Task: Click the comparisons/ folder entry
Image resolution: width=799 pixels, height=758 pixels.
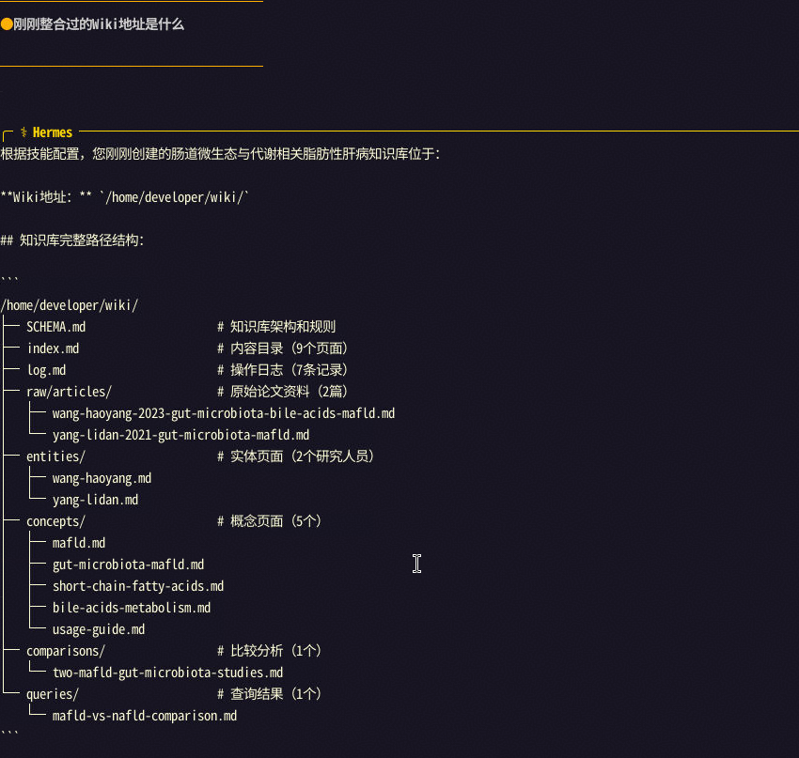Action: pyautogui.click(x=66, y=651)
